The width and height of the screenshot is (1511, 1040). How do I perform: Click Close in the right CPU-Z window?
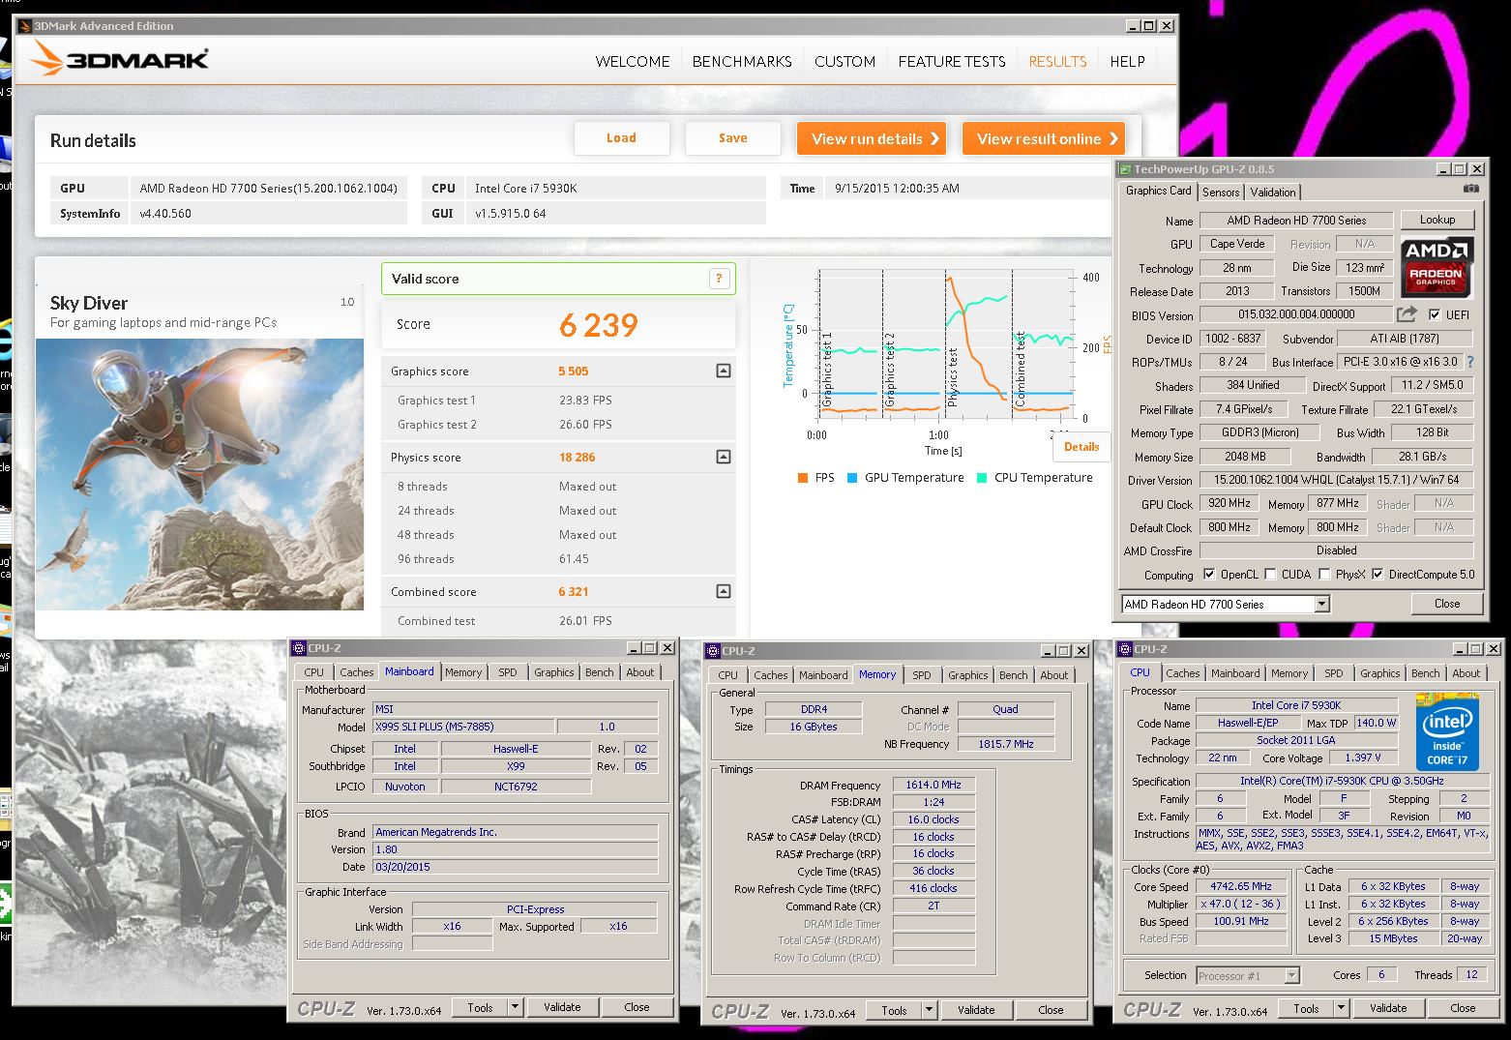[x=1463, y=1008]
